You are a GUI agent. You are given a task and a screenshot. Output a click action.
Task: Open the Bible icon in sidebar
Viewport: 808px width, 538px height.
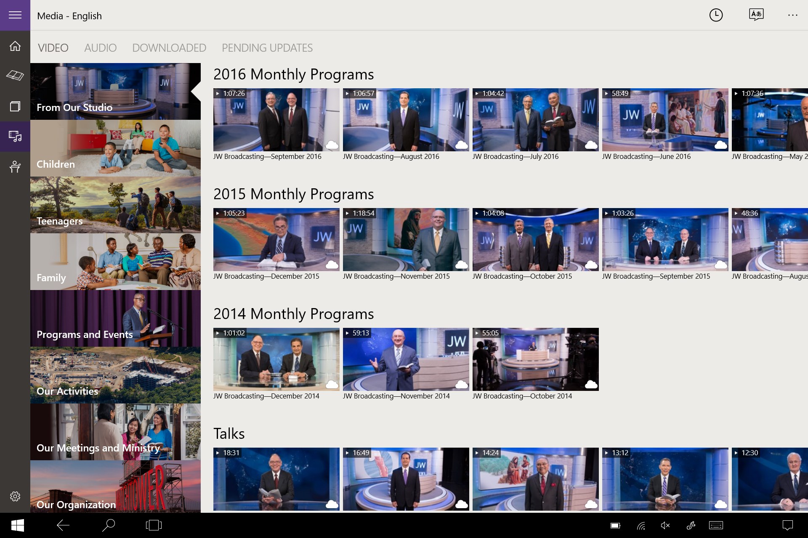15,76
